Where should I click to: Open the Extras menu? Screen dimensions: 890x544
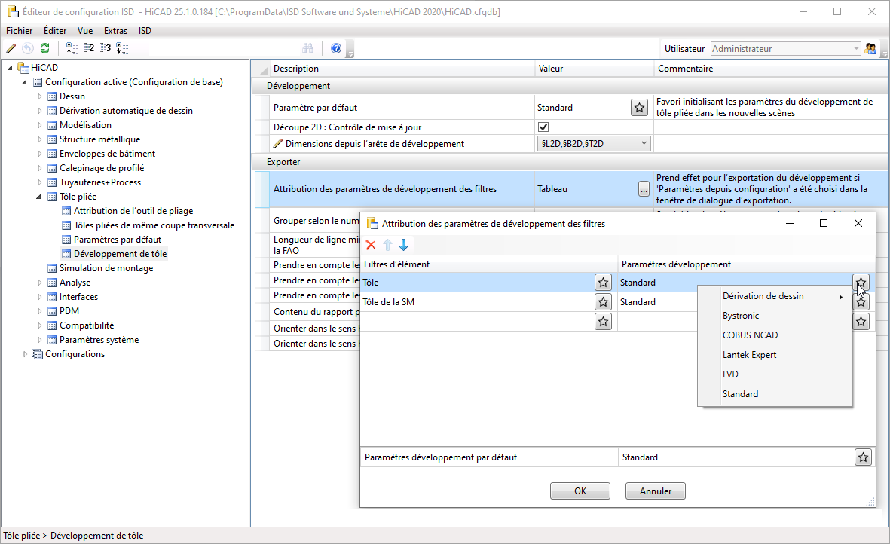click(115, 31)
